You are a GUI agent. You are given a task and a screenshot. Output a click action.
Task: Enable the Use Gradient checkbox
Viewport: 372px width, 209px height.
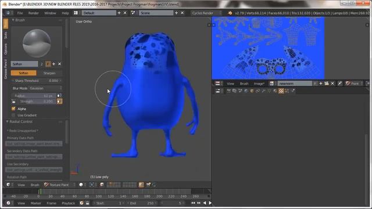pos(13,115)
